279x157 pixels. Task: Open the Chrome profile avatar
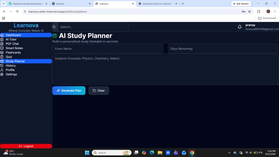tap(268, 11)
